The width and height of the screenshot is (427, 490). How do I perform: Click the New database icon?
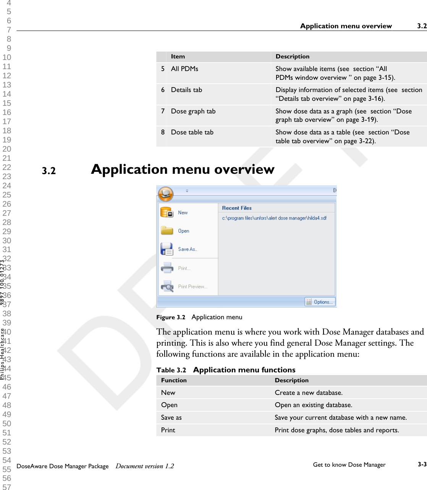167,212
